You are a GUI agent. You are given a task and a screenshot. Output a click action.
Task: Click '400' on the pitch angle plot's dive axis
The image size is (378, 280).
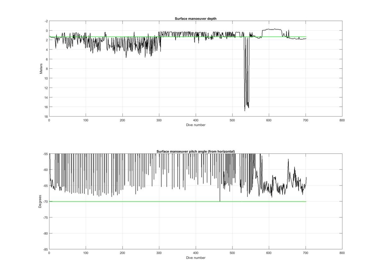coord(196,253)
